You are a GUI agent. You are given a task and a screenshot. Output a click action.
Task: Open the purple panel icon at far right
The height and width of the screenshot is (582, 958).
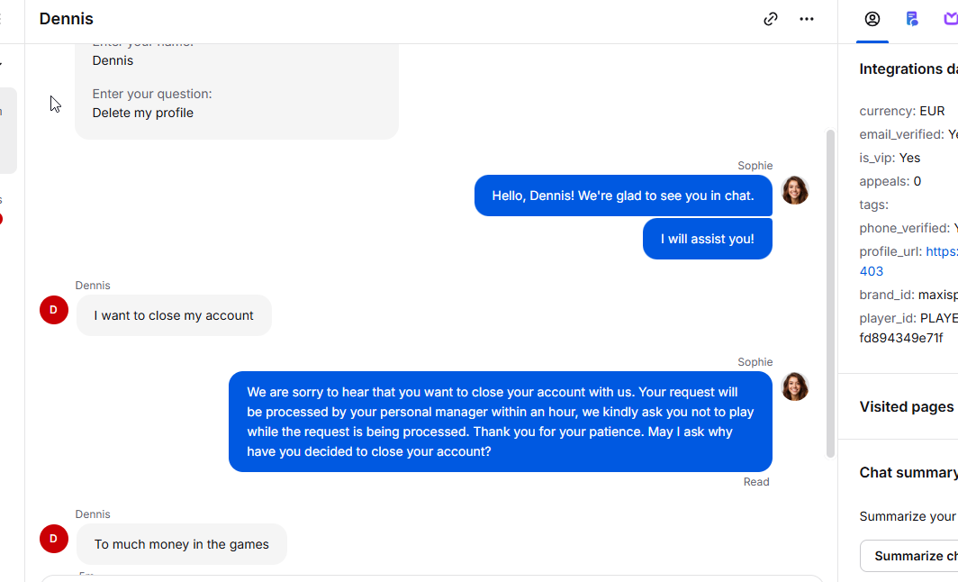click(951, 19)
